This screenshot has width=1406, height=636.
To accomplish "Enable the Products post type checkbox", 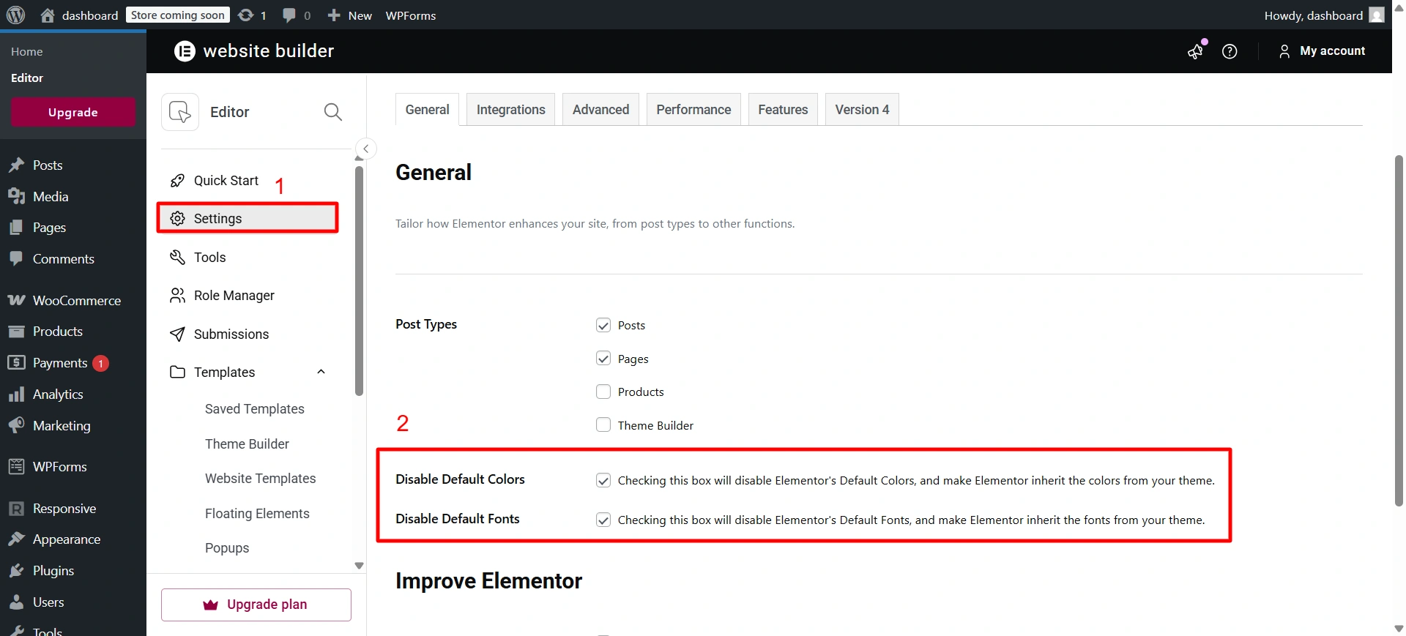I will (x=603, y=392).
